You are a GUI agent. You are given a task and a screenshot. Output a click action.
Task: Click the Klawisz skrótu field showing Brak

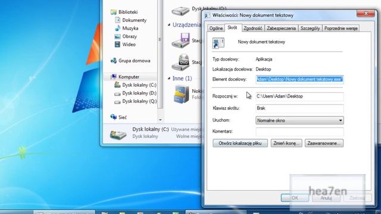coord(299,108)
